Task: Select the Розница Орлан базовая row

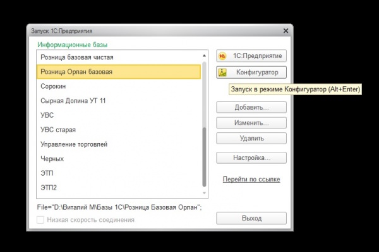Action: (x=119, y=72)
